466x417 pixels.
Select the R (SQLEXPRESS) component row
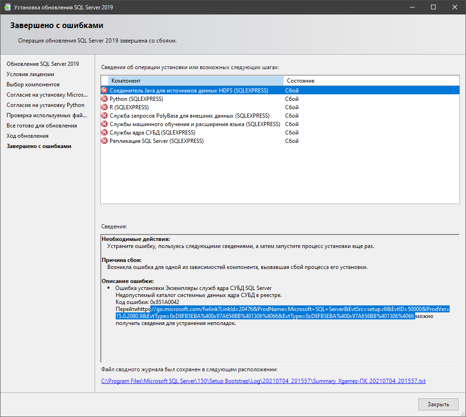point(280,107)
